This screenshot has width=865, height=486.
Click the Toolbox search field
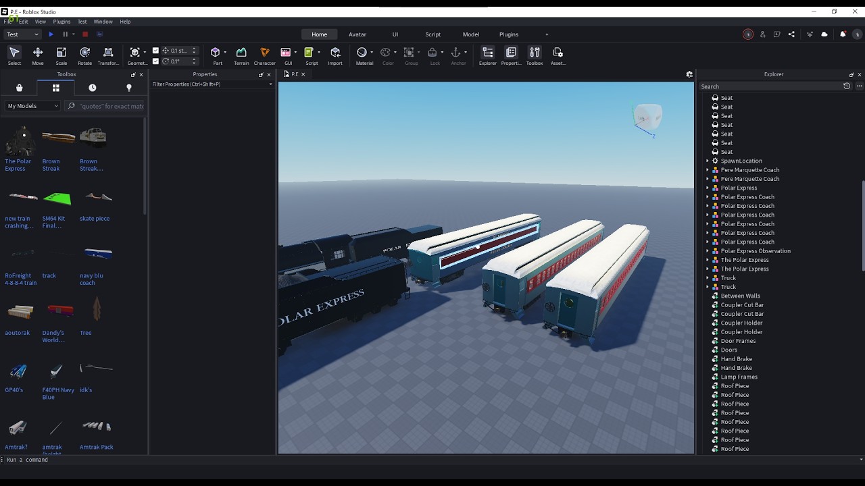(105, 106)
